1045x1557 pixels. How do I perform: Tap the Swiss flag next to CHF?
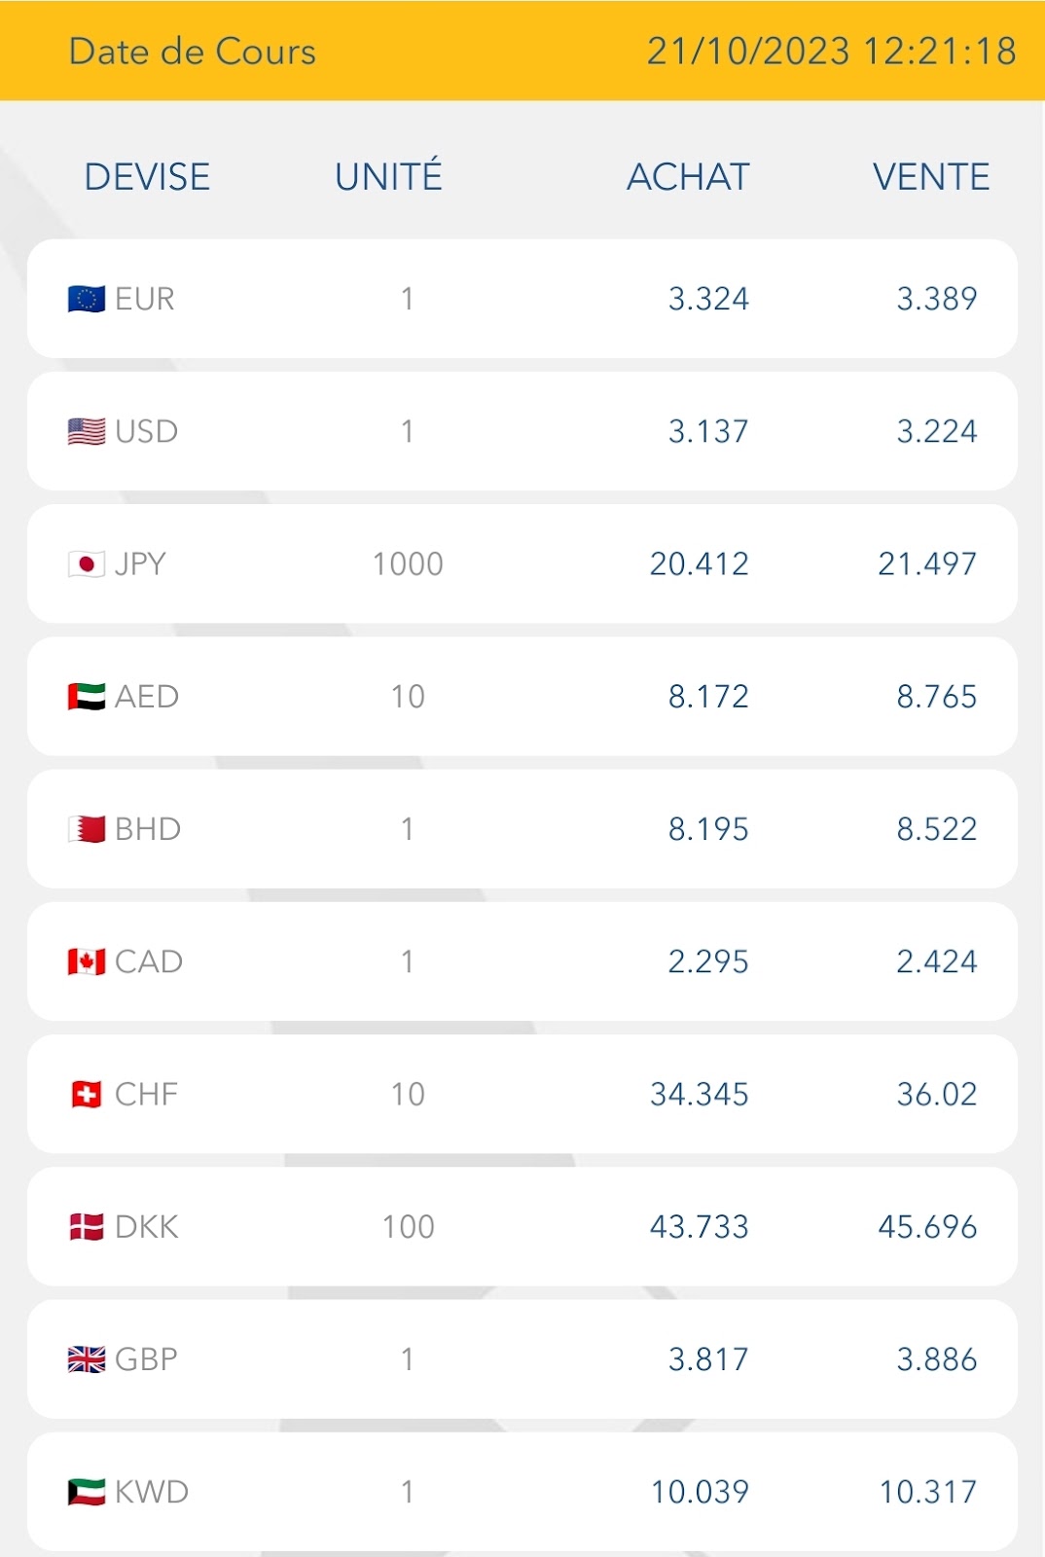(x=87, y=1095)
